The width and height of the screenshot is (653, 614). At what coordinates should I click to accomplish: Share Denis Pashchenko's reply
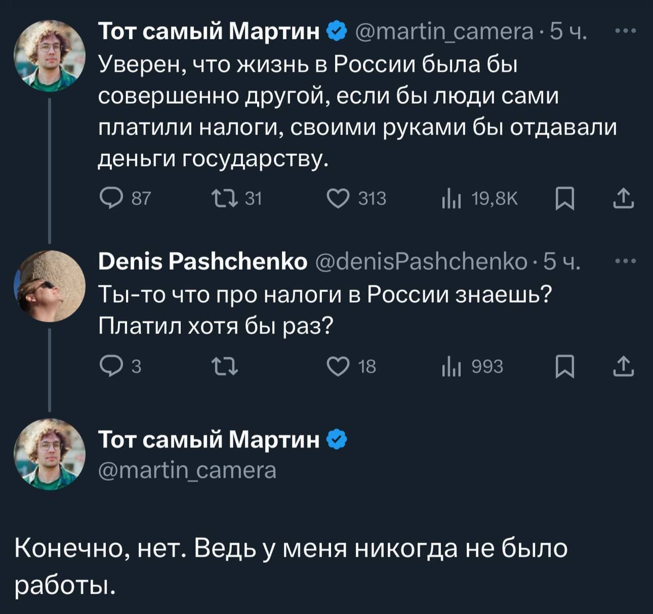click(623, 366)
